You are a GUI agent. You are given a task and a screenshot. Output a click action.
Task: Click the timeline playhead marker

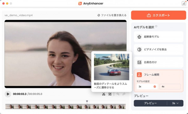pyautogui.click(x=87, y=101)
